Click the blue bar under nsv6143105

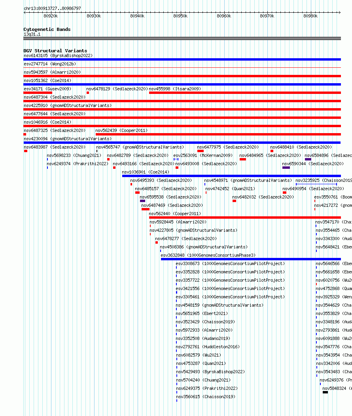tap(182, 59)
